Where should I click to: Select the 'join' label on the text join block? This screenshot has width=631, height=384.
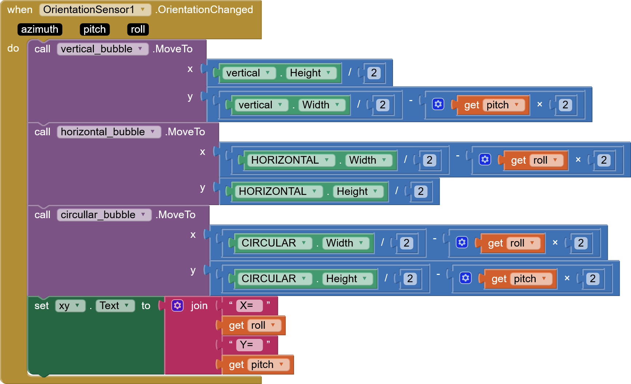click(199, 306)
